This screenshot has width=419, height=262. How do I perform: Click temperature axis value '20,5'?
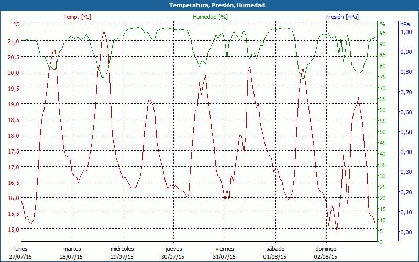14,57
